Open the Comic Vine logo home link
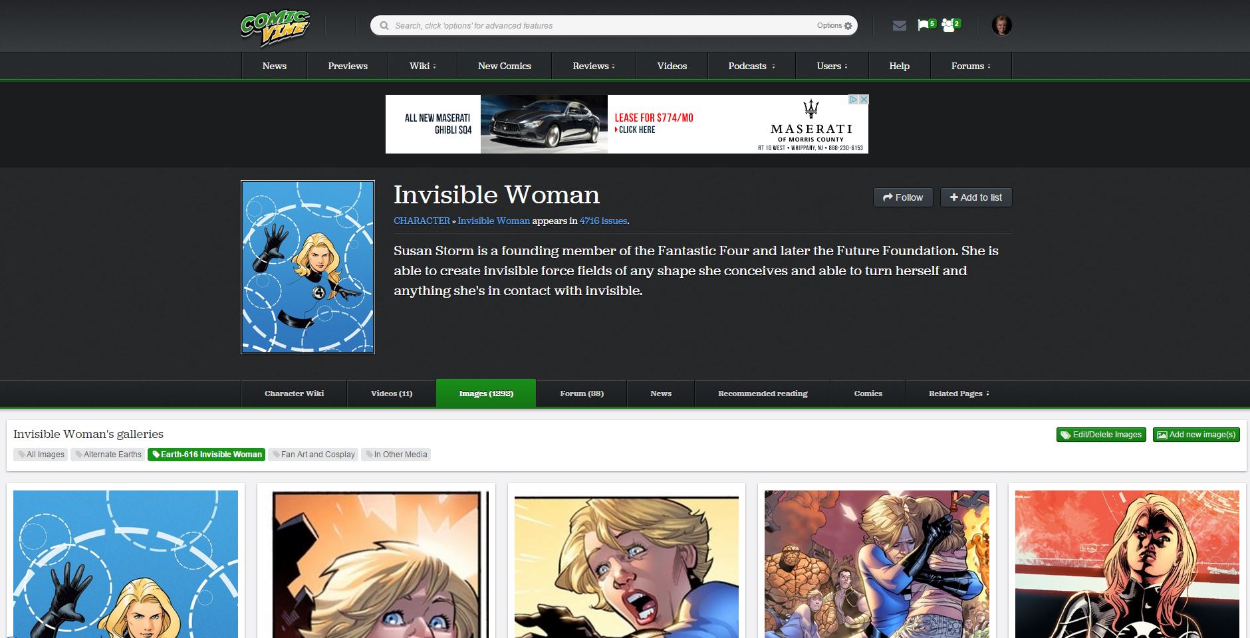The width and height of the screenshot is (1250, 638). [275, 28]
